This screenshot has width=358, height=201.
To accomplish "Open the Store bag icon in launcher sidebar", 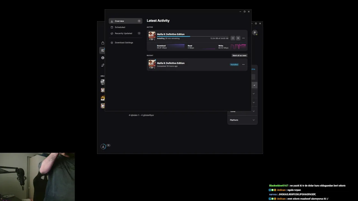I will [103, 43].
